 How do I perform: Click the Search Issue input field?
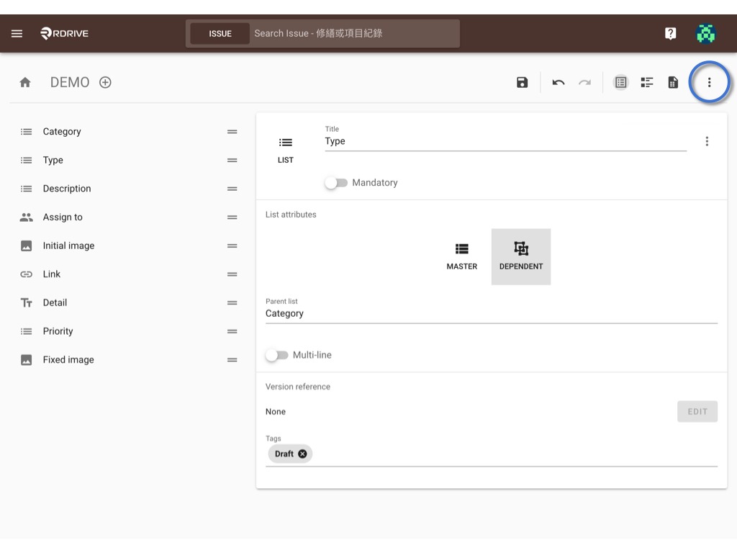(x=355, y=33)
